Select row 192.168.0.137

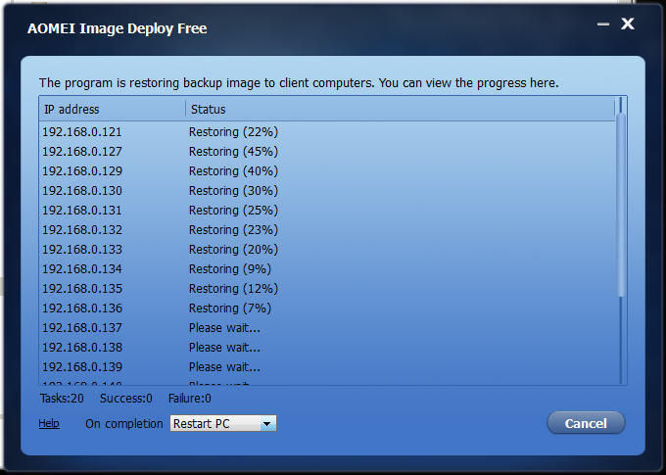(x=327, y=327)
